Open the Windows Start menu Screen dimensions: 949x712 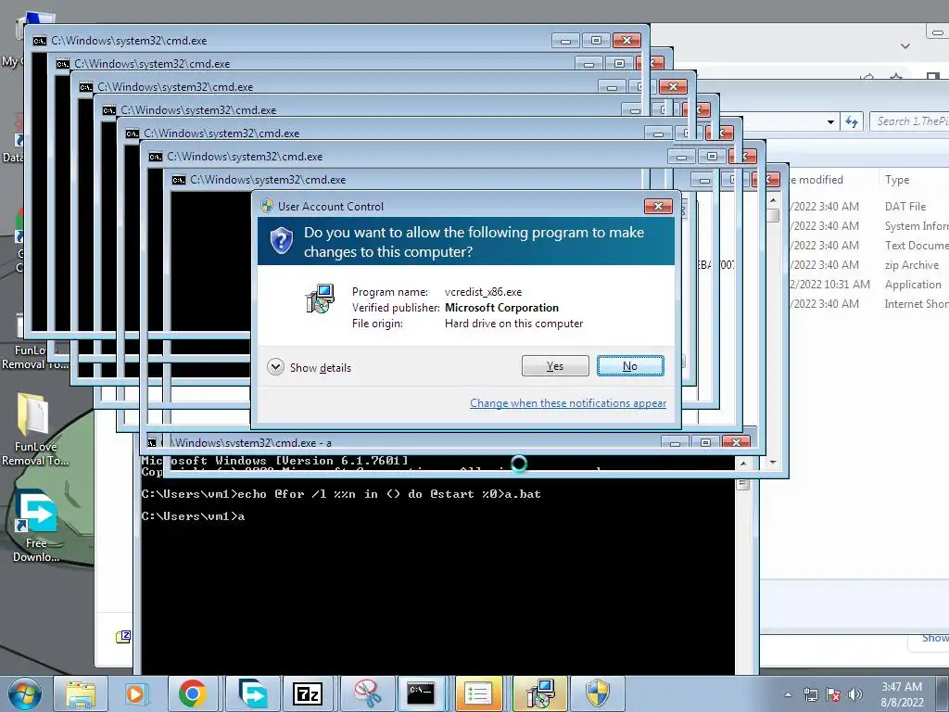(24, 693)
